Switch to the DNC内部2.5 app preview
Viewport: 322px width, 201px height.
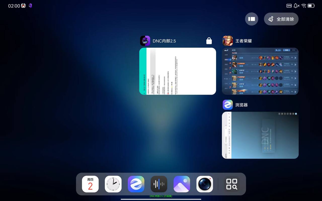178,71
